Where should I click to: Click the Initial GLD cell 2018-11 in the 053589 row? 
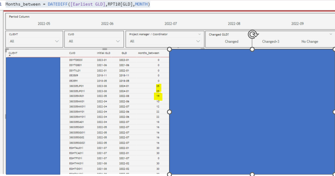pos(102,75)
